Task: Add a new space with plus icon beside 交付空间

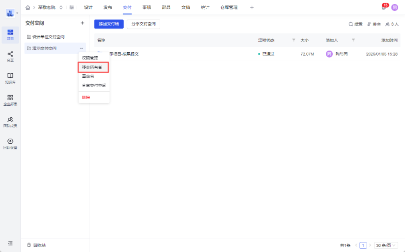Action: (x=82, y=23)
